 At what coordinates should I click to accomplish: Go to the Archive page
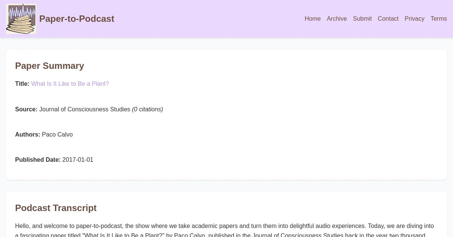(x=337, y=19)
